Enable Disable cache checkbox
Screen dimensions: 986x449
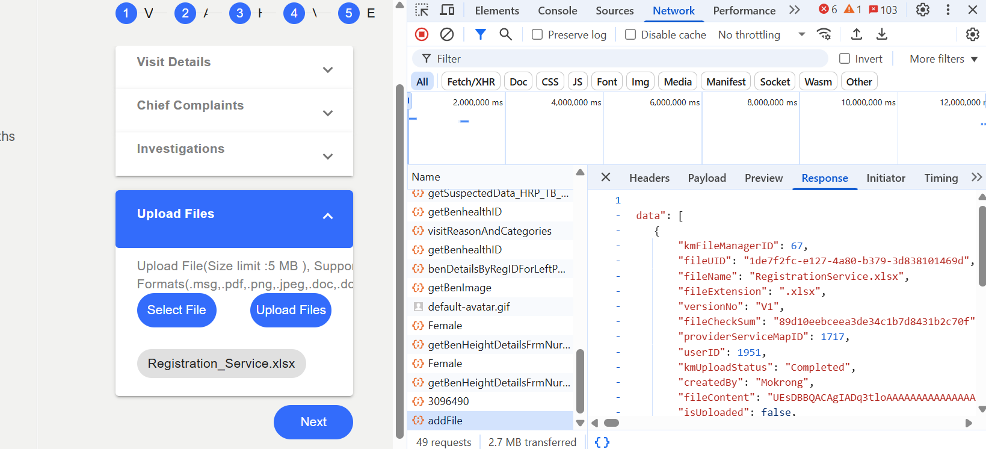tap(630, 34)
